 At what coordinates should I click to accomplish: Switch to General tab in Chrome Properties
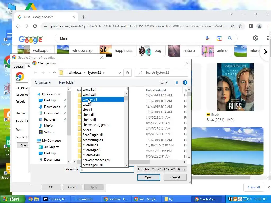[18, 67]
